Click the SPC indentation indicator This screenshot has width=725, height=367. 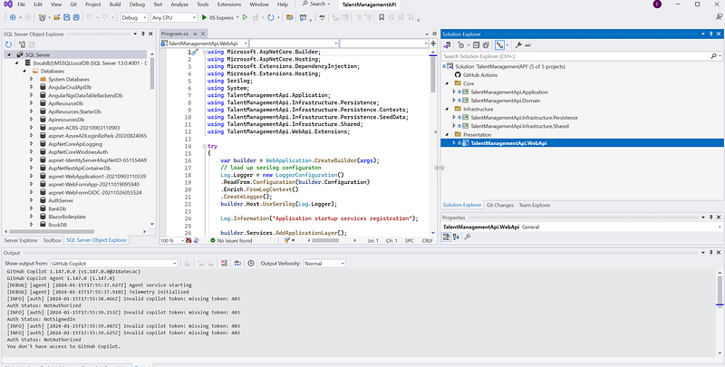point(410,241)
